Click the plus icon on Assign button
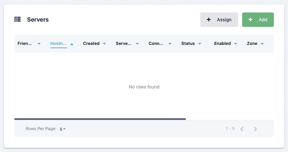 click(x=209, y=20)
